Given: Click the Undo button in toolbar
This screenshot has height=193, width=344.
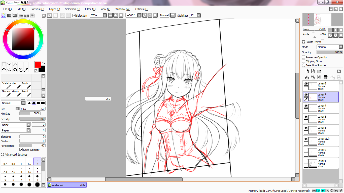Looking at the screenshot, I should pos(50,15).
